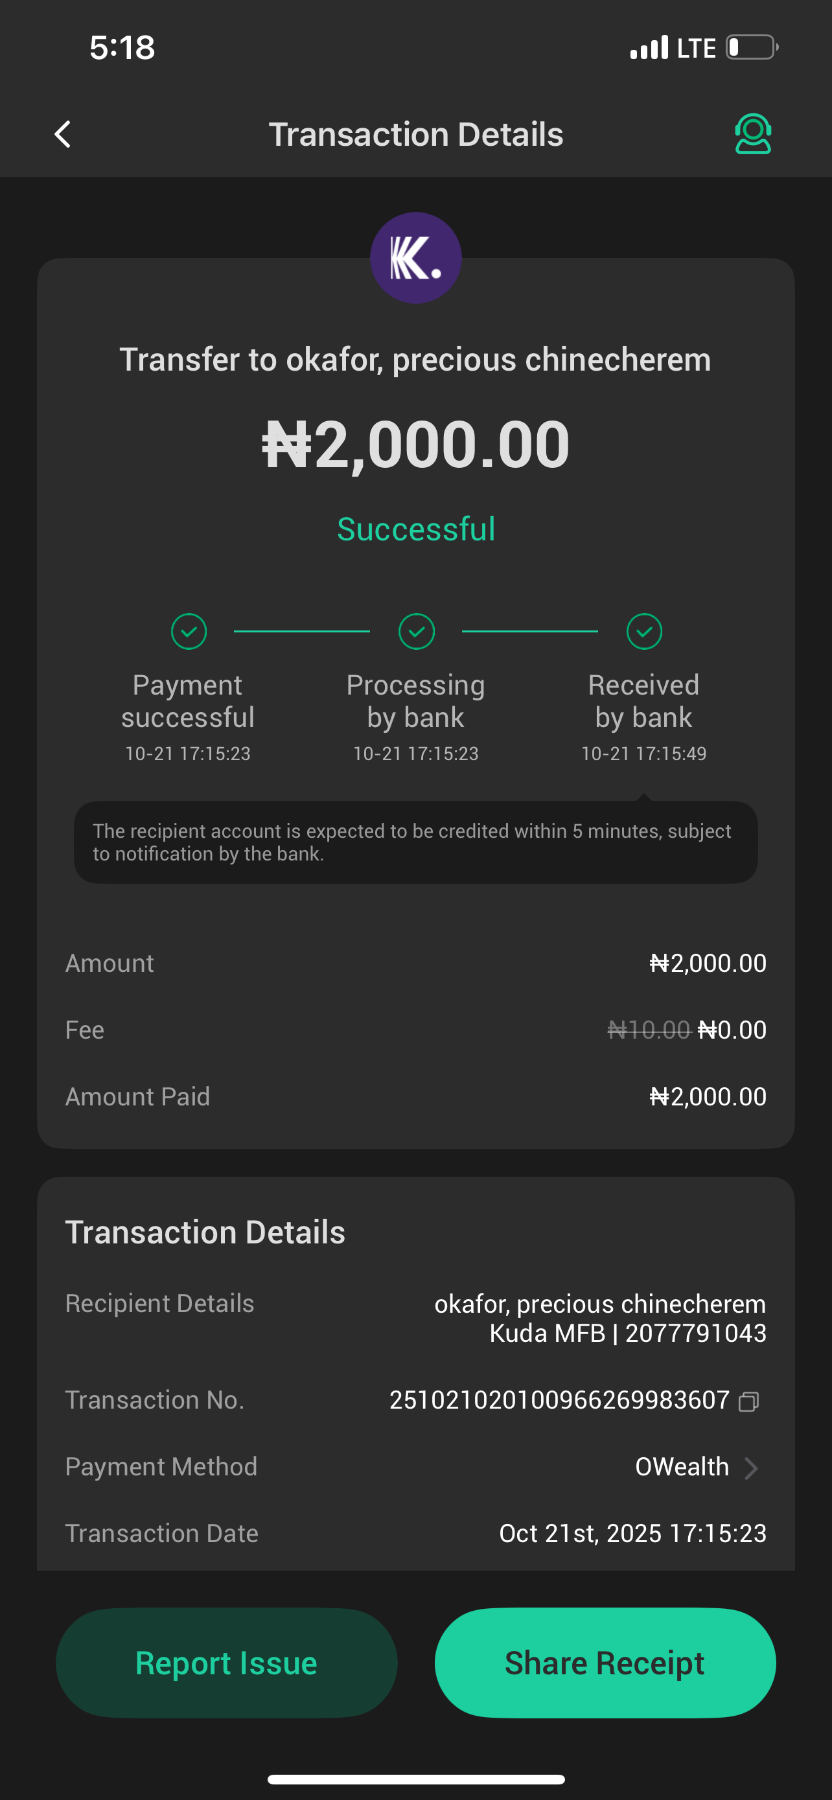Tap the battery status icon

pos(752,47)
